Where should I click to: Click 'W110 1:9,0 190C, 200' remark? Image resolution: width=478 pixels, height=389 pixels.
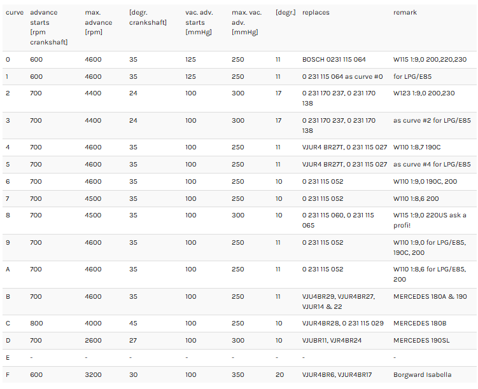click(425, 182)
